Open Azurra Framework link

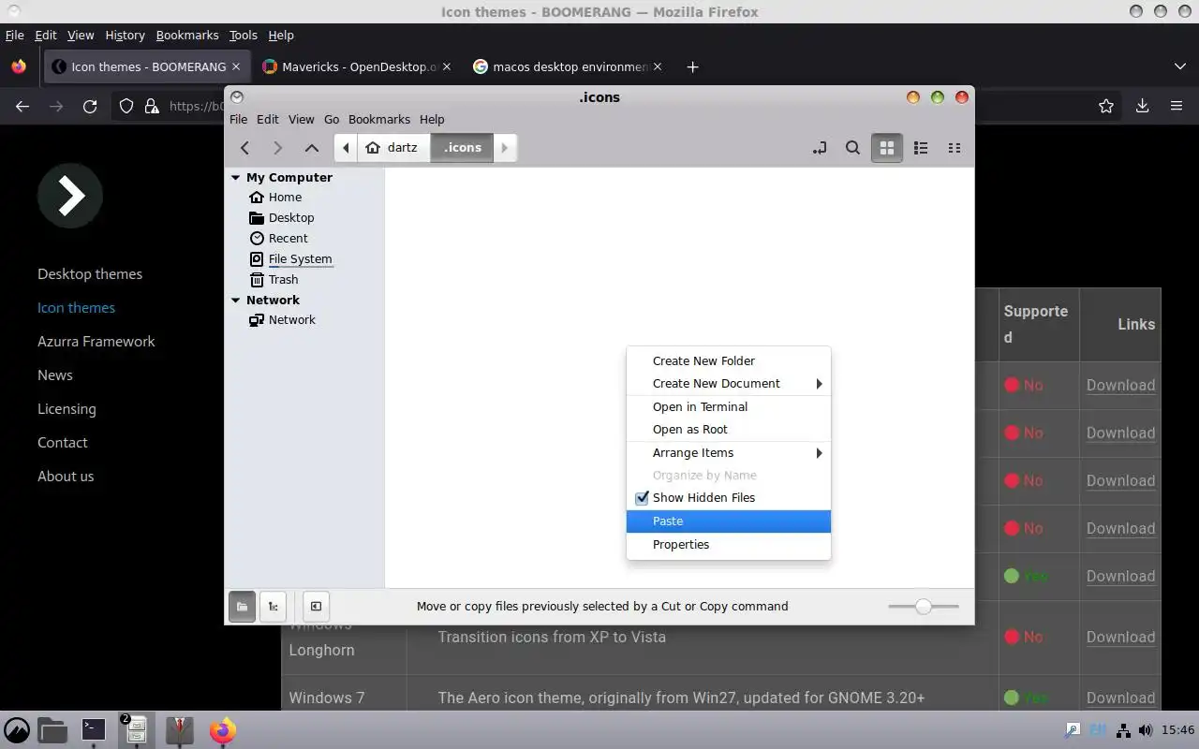(96, 342)
